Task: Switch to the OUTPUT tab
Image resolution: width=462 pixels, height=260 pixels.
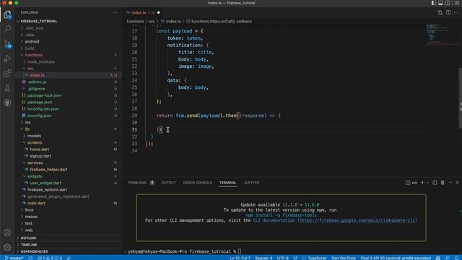Action: [168, 183]
